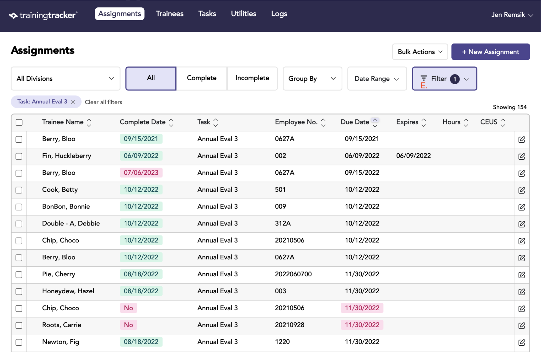Remove the Task: Annual Eval 3 filter chip
This screenshot has width=542, height=352.
(x=73, y=102)
